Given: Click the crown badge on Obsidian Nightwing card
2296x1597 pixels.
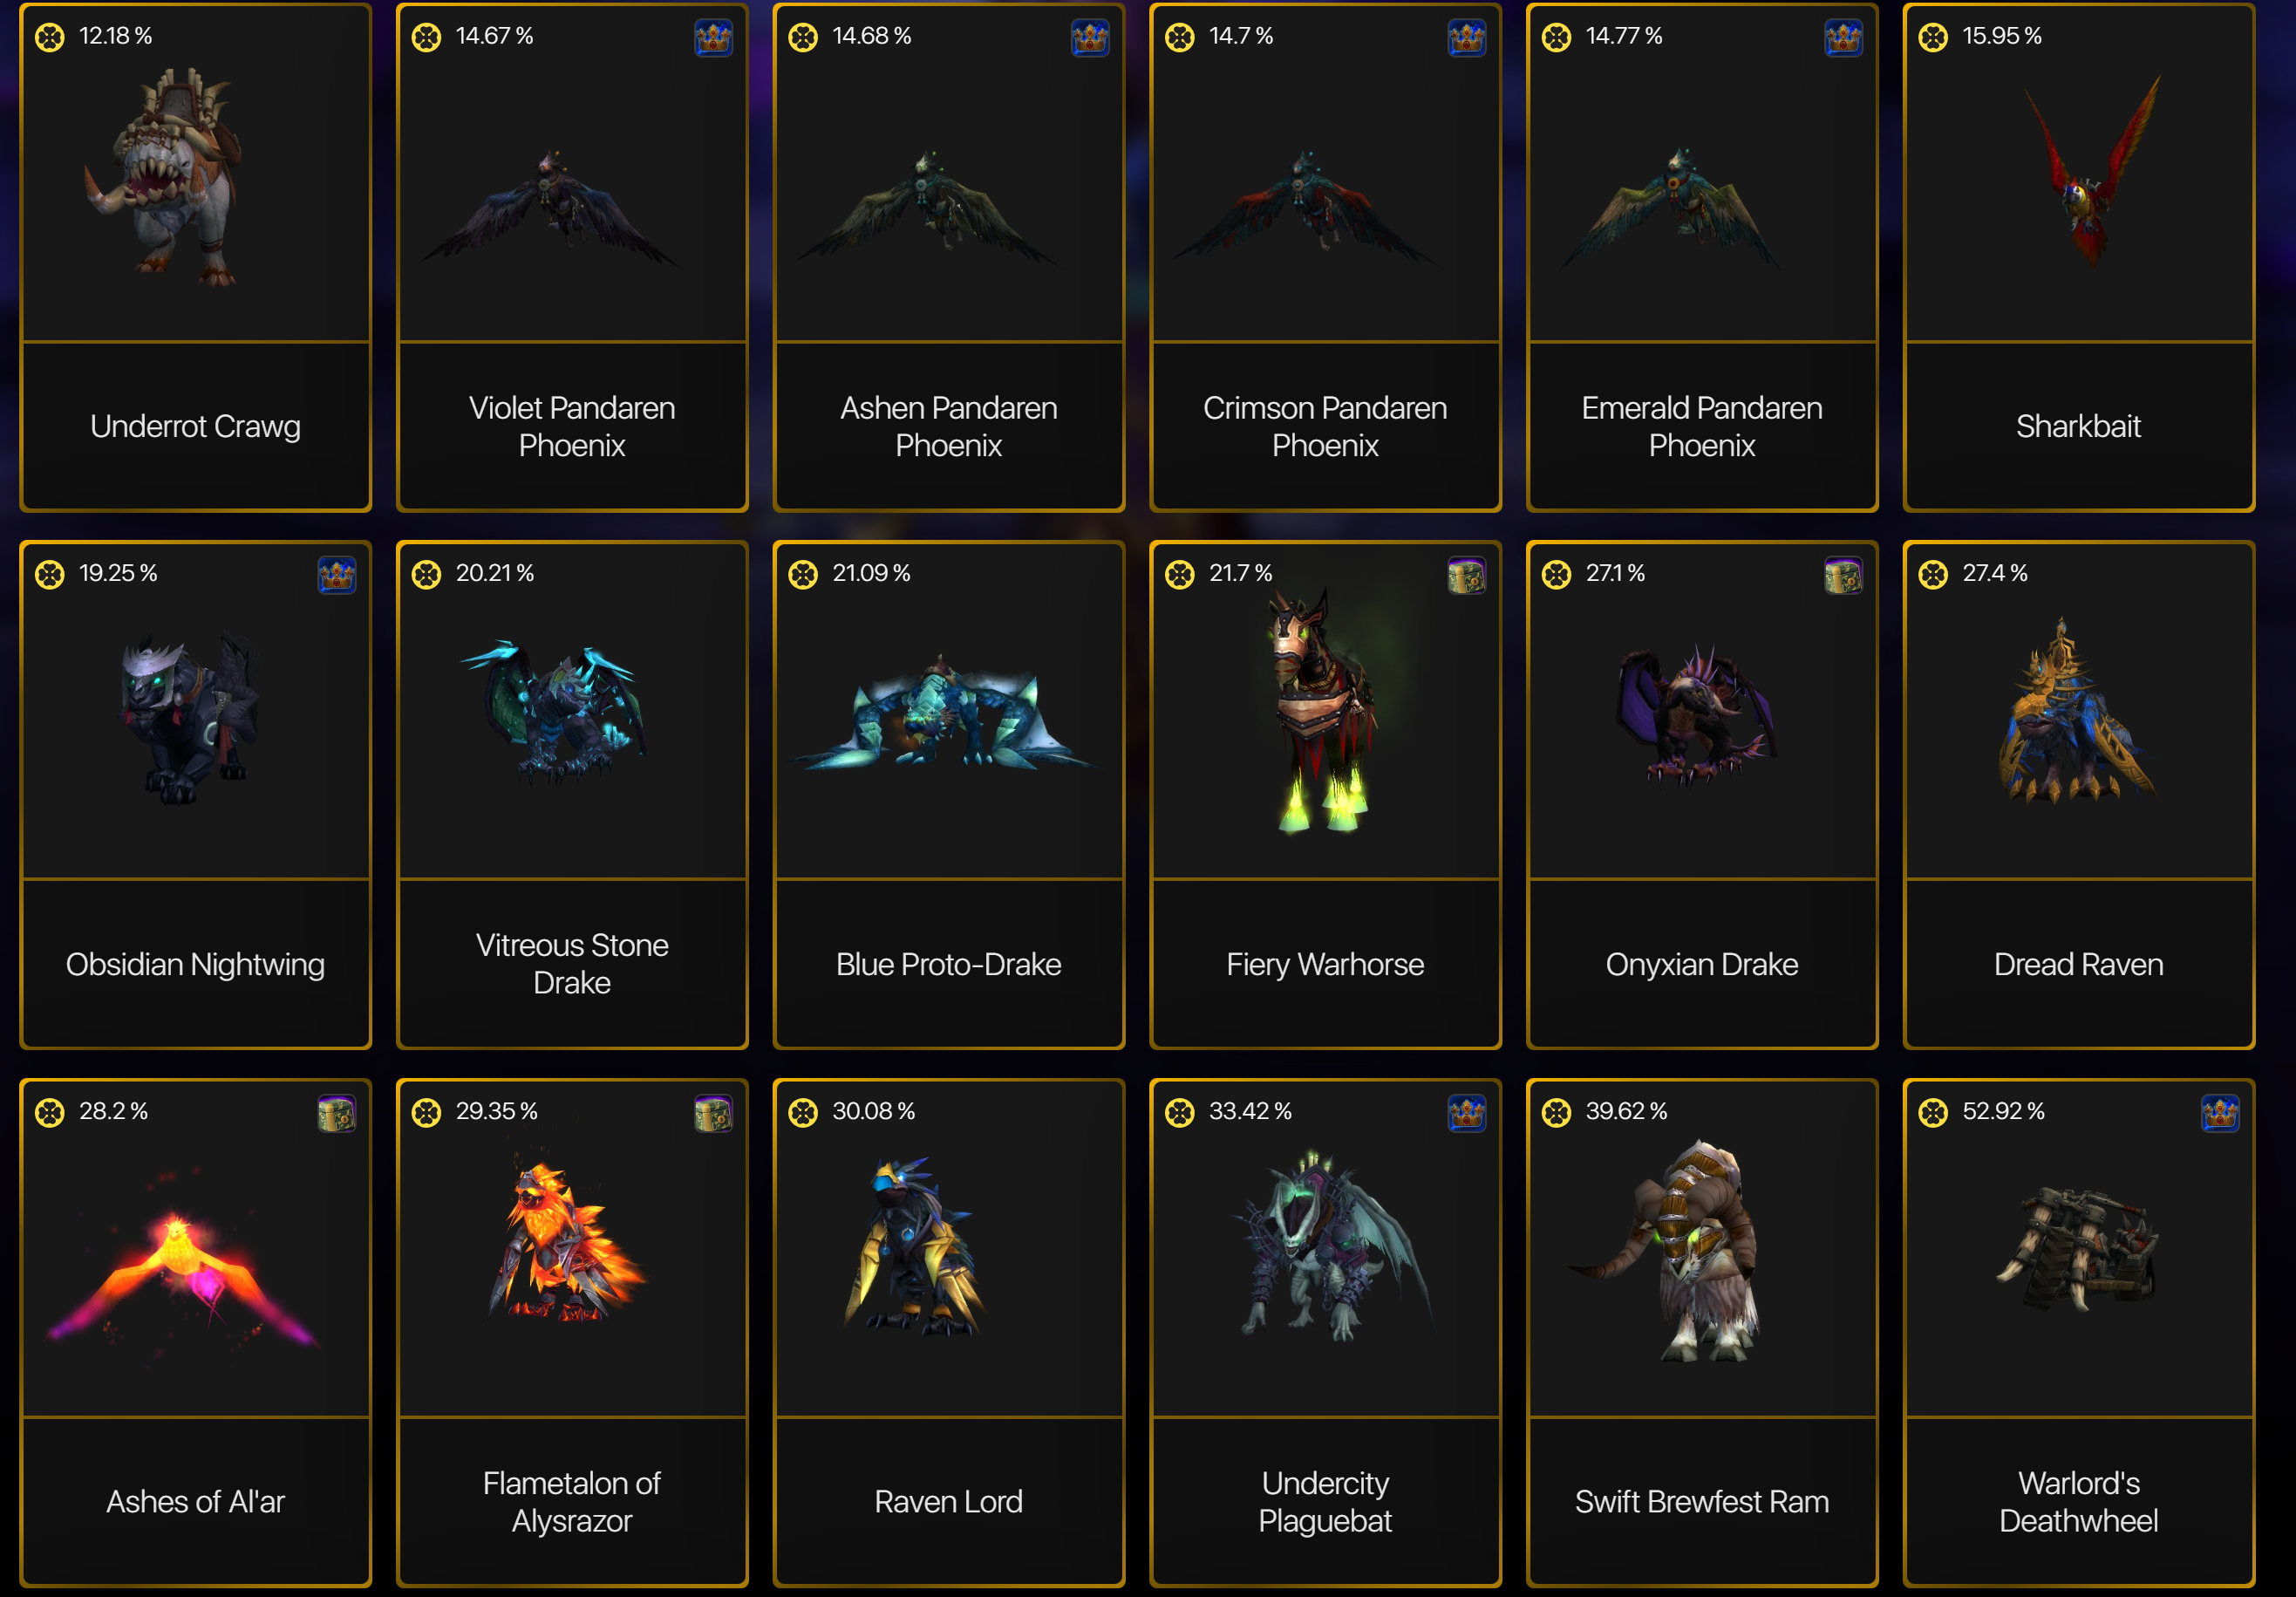Looking at the screenshot, I should [x=337, y=576].
